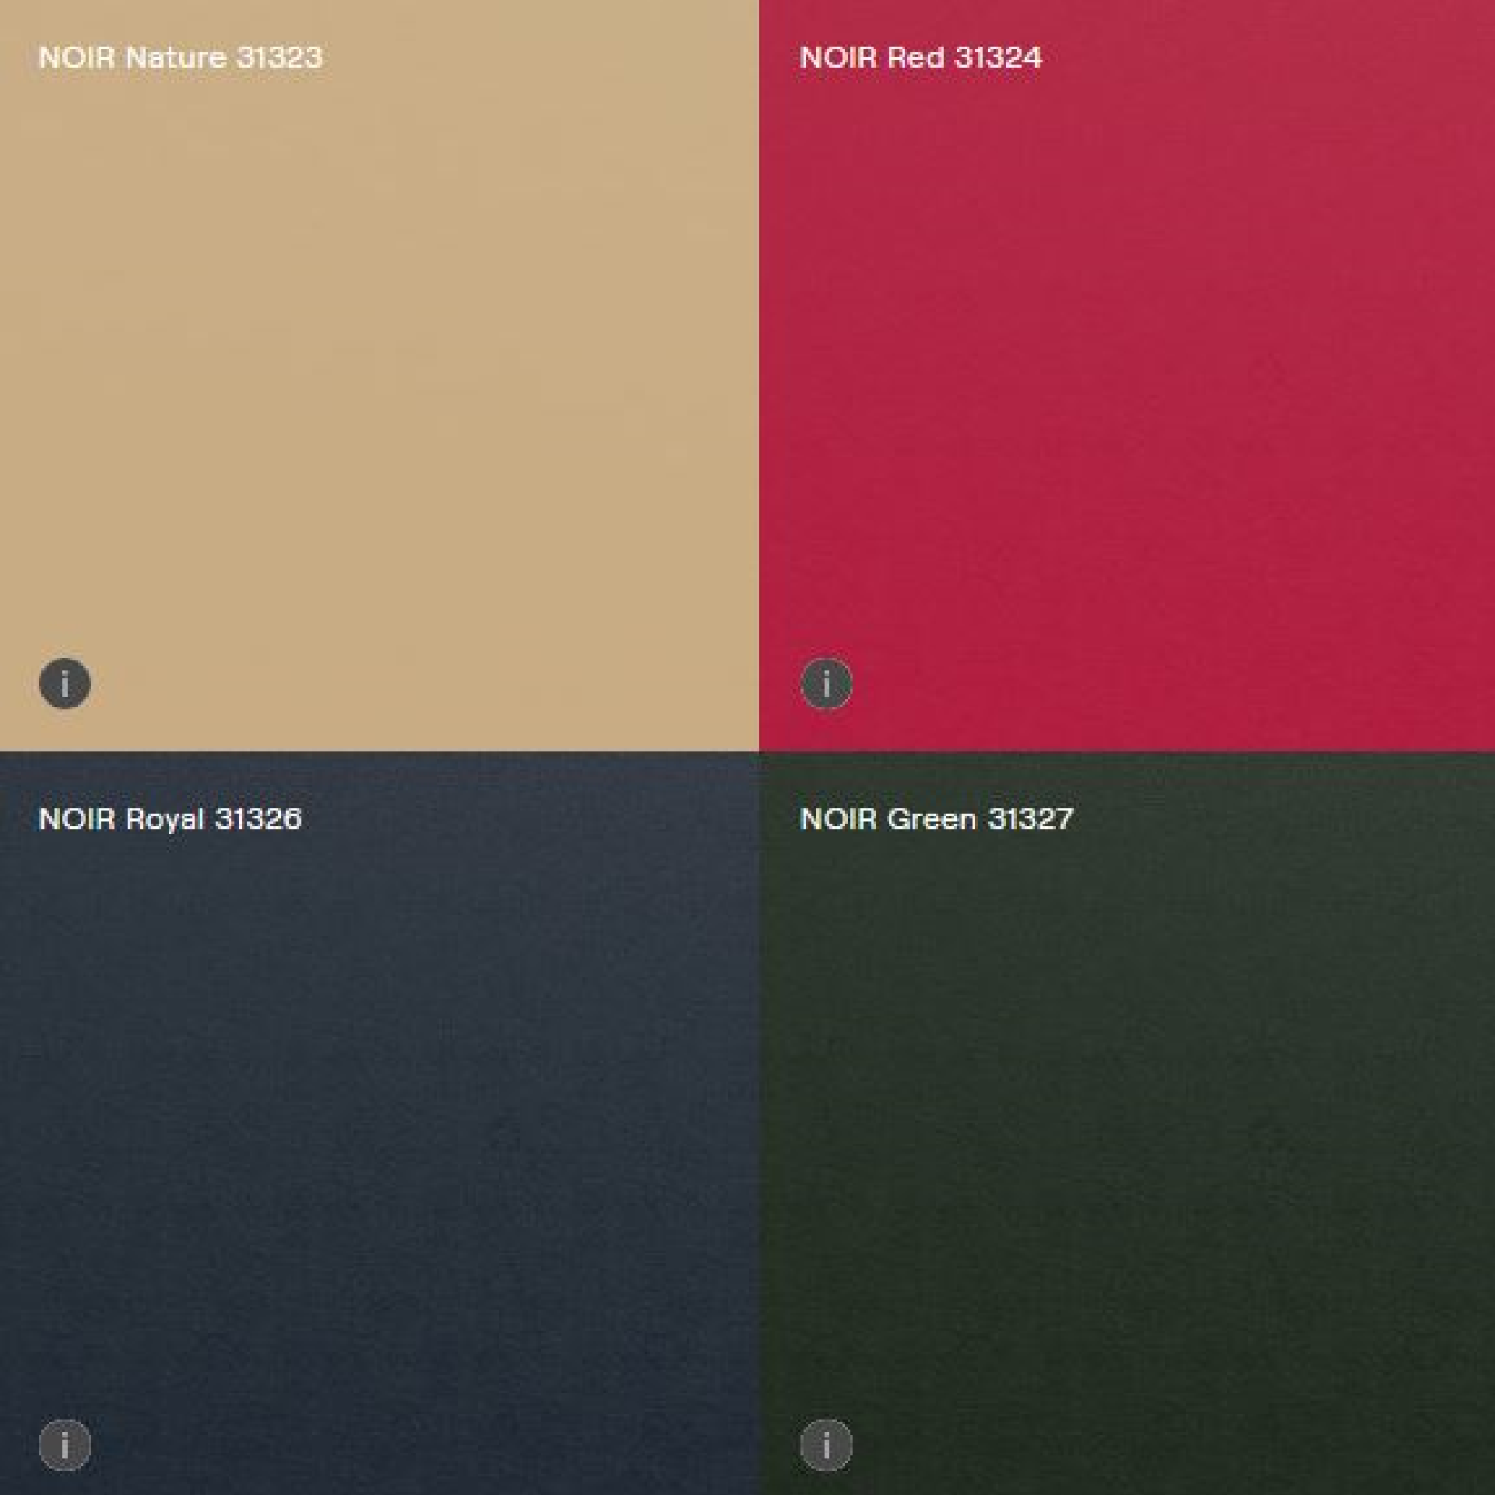Screen dimensions: 1495x1495
Task: Show info icon on NOIR Green swatch
Action: click(826, 1445)
